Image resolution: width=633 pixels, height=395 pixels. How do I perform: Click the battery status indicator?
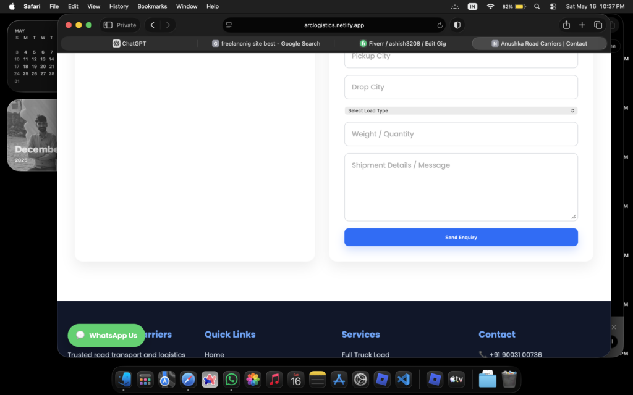[x=514, y=6]
